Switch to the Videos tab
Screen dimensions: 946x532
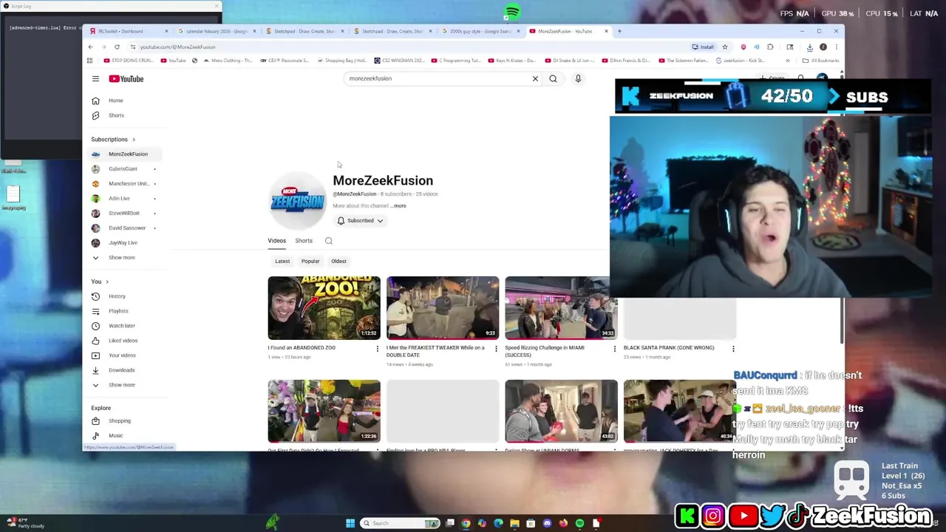(276, 241)
